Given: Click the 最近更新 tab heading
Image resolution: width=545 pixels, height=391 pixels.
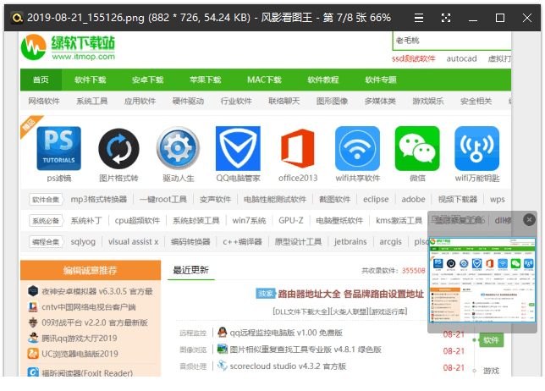Looking at the screenshot, I should pyautogui.click(x=190, y=270).
